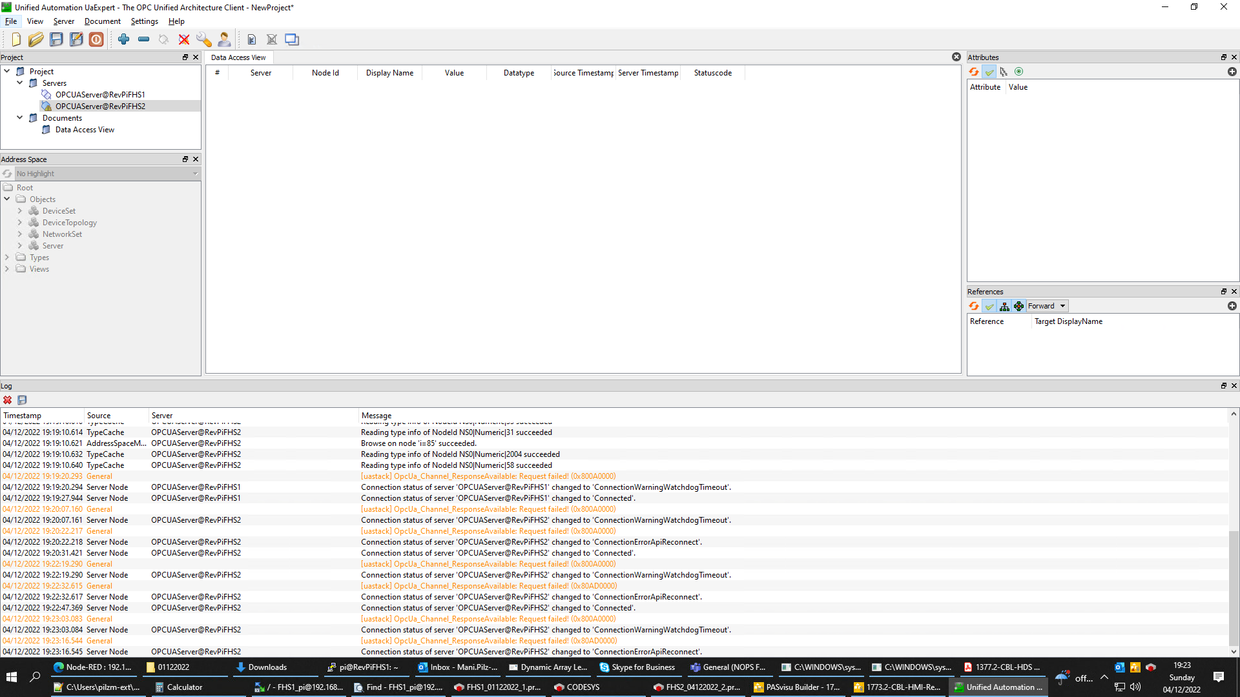The height and width of the screenshot is (697, 1240).
Task: Open a project with the folder icon
Action: pos(36,39)
